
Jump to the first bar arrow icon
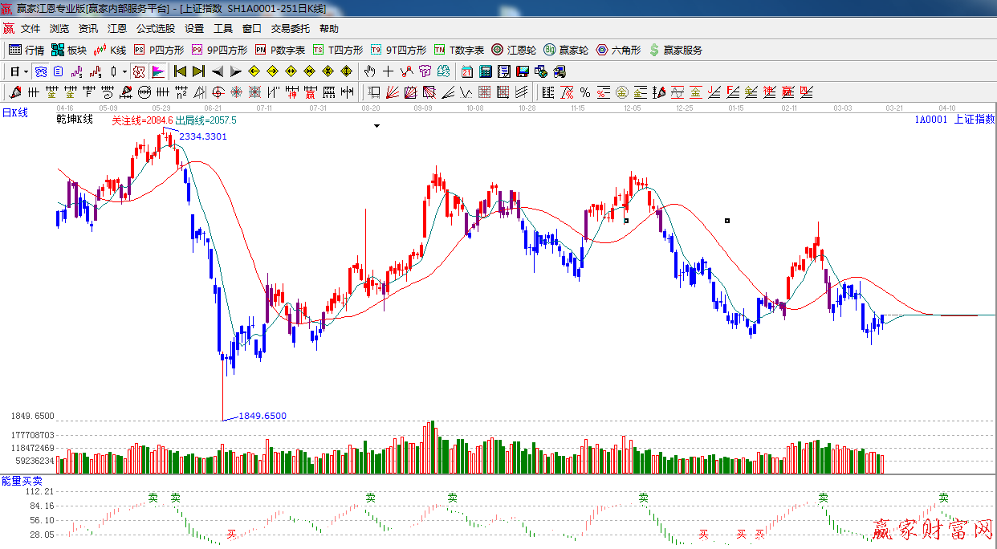click(x=181, y=71)
